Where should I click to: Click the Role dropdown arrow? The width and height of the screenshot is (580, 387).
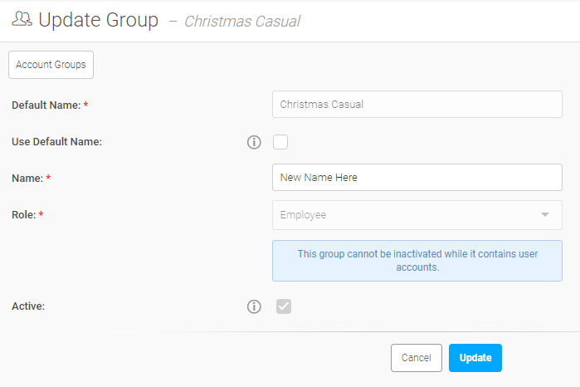coord(545,215)
